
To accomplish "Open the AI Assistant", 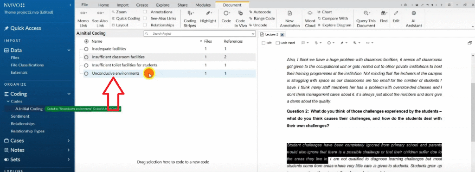I will tap(414, 19).
